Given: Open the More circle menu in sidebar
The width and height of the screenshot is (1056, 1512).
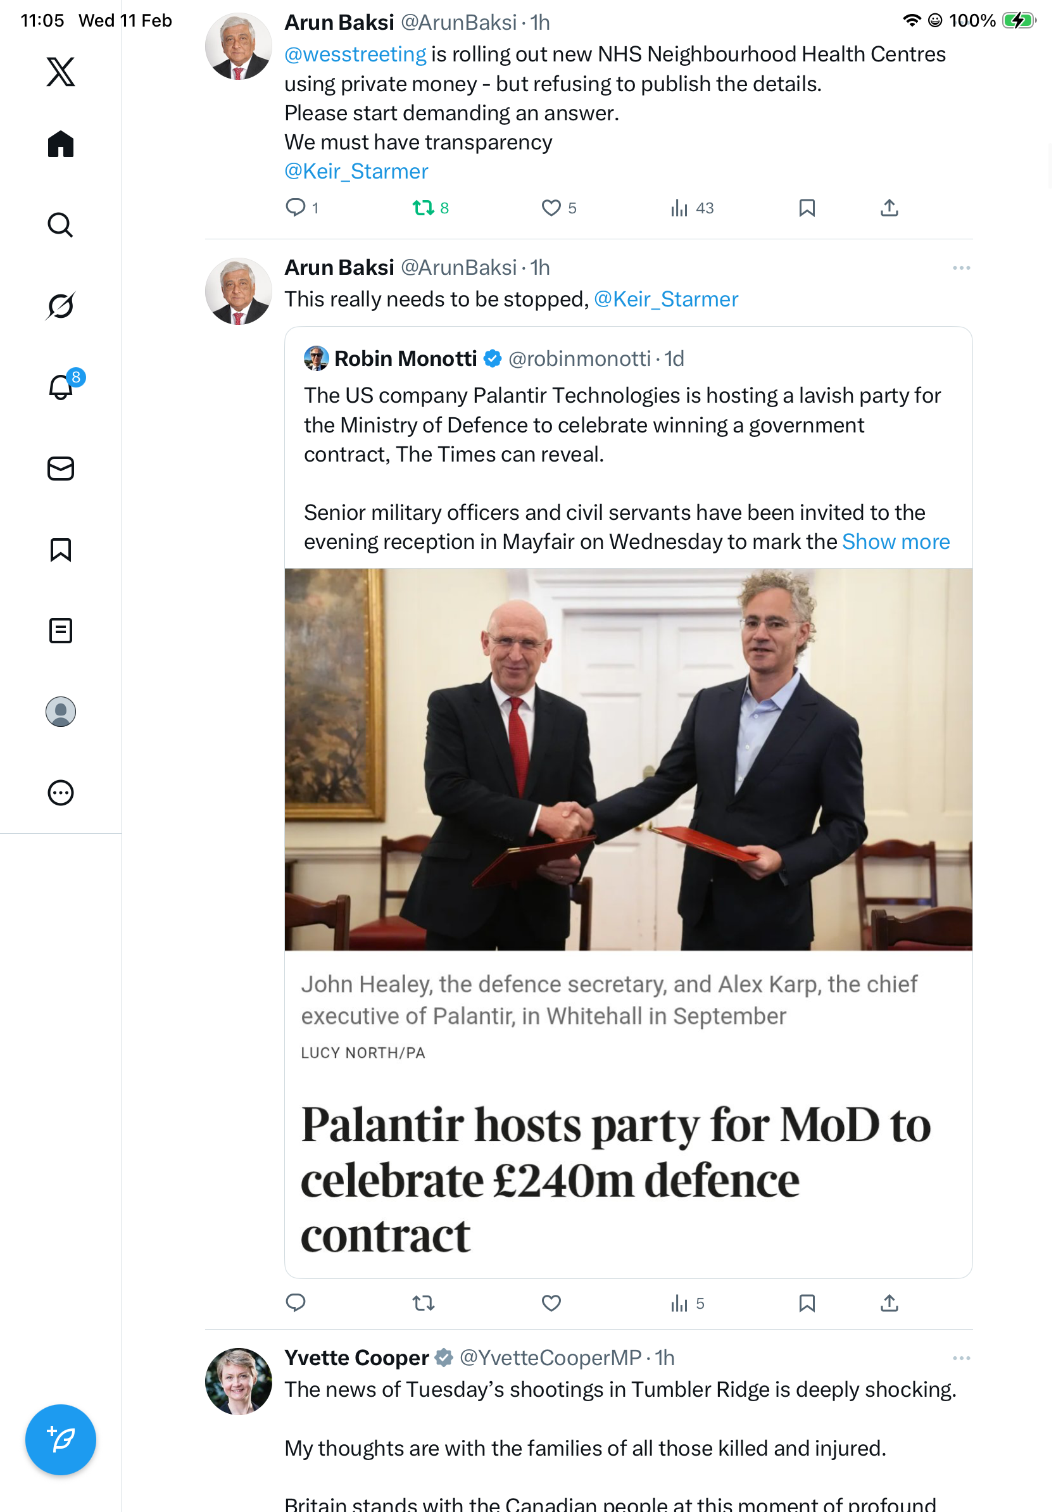Looking at the screenshot, I should pyautogui.click(x=61, y=793).
